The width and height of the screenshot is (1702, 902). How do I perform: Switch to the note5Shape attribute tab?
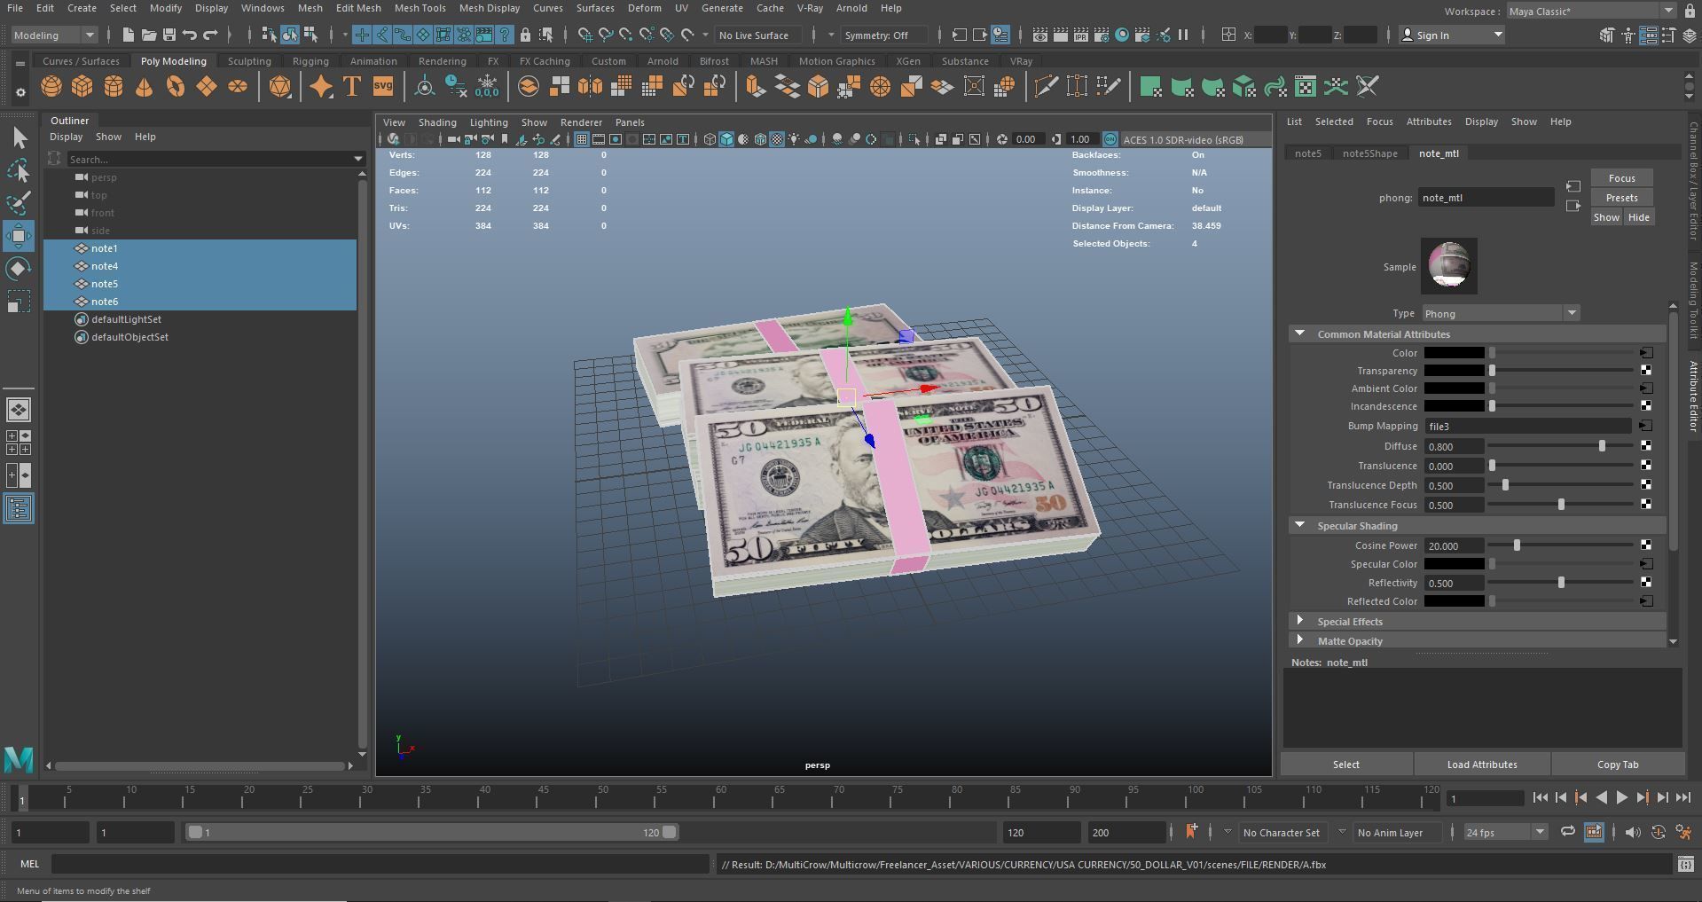pos(1369,153)
